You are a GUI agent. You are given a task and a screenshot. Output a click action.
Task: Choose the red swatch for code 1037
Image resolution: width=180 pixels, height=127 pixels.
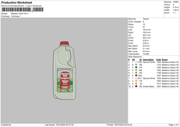tap(136, 75)
